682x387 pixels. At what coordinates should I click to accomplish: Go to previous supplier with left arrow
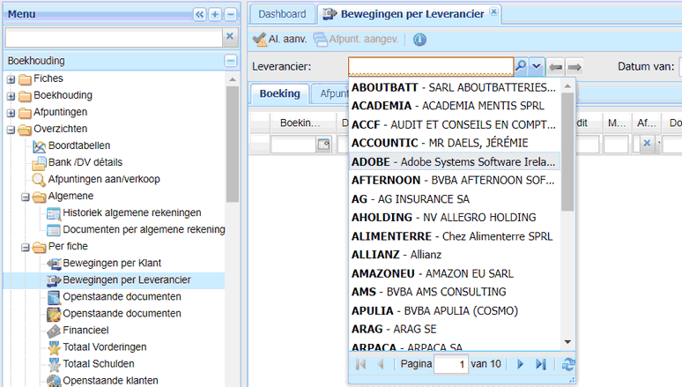[555, 67]
